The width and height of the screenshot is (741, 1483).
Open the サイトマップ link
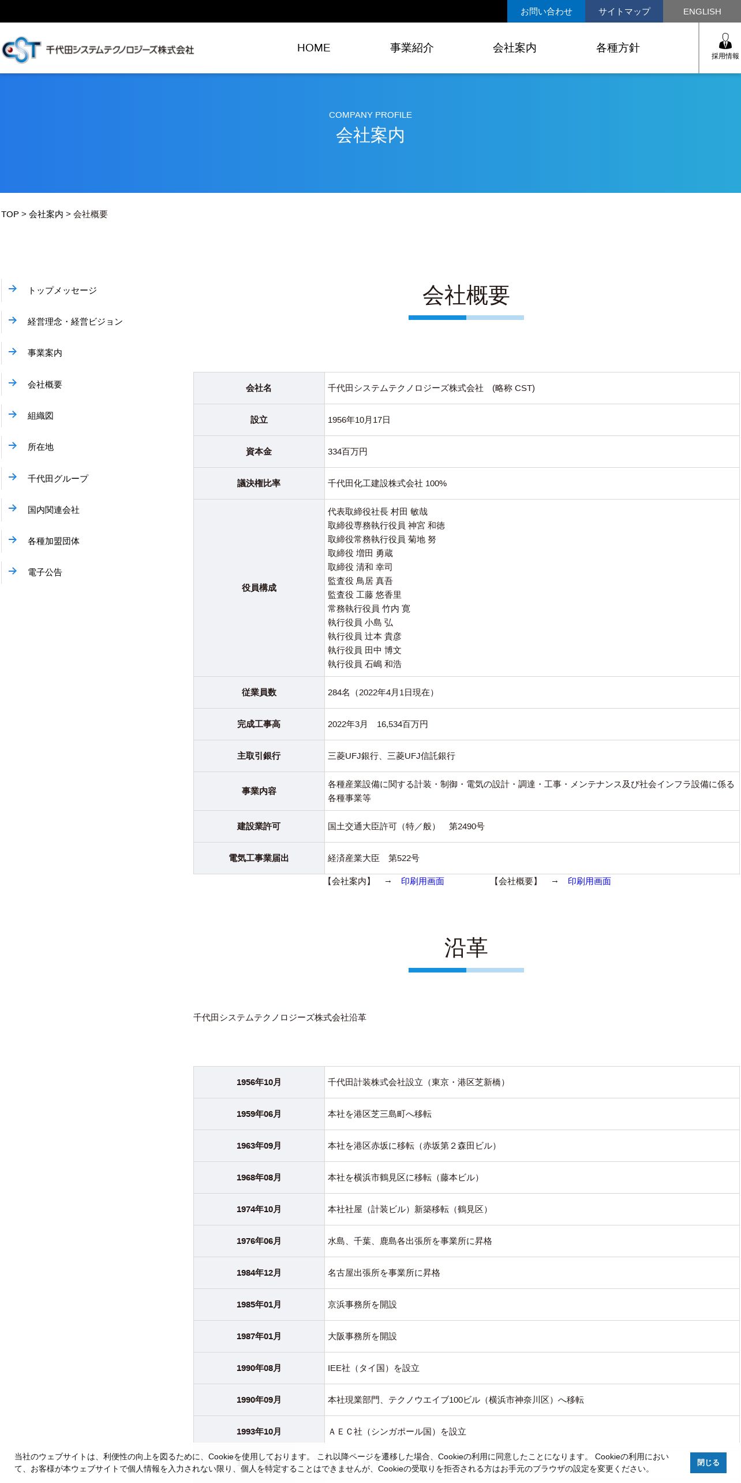click(x=624, y=12)
